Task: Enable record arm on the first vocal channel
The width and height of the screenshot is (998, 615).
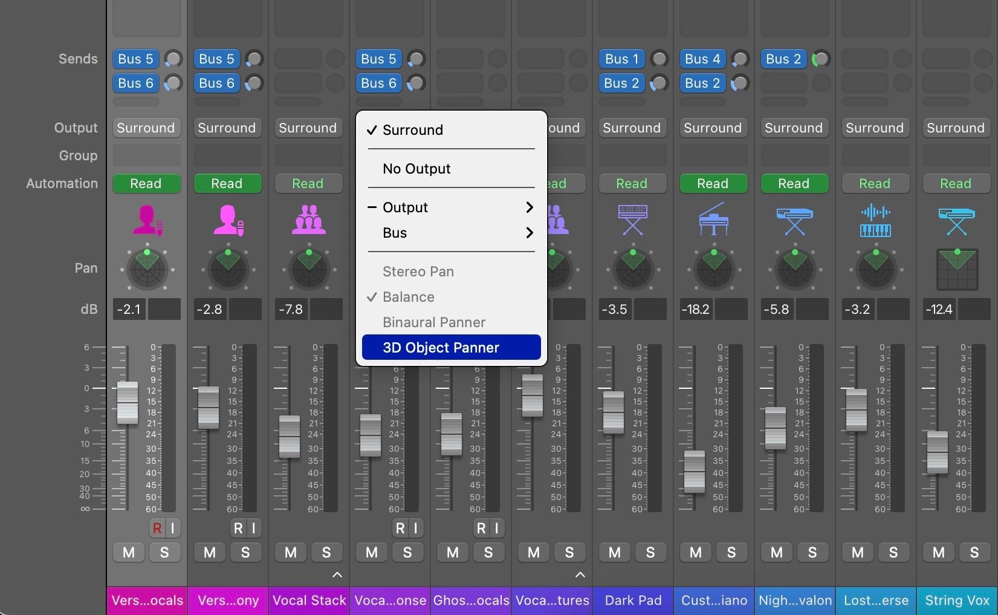Action: (157, 528)
